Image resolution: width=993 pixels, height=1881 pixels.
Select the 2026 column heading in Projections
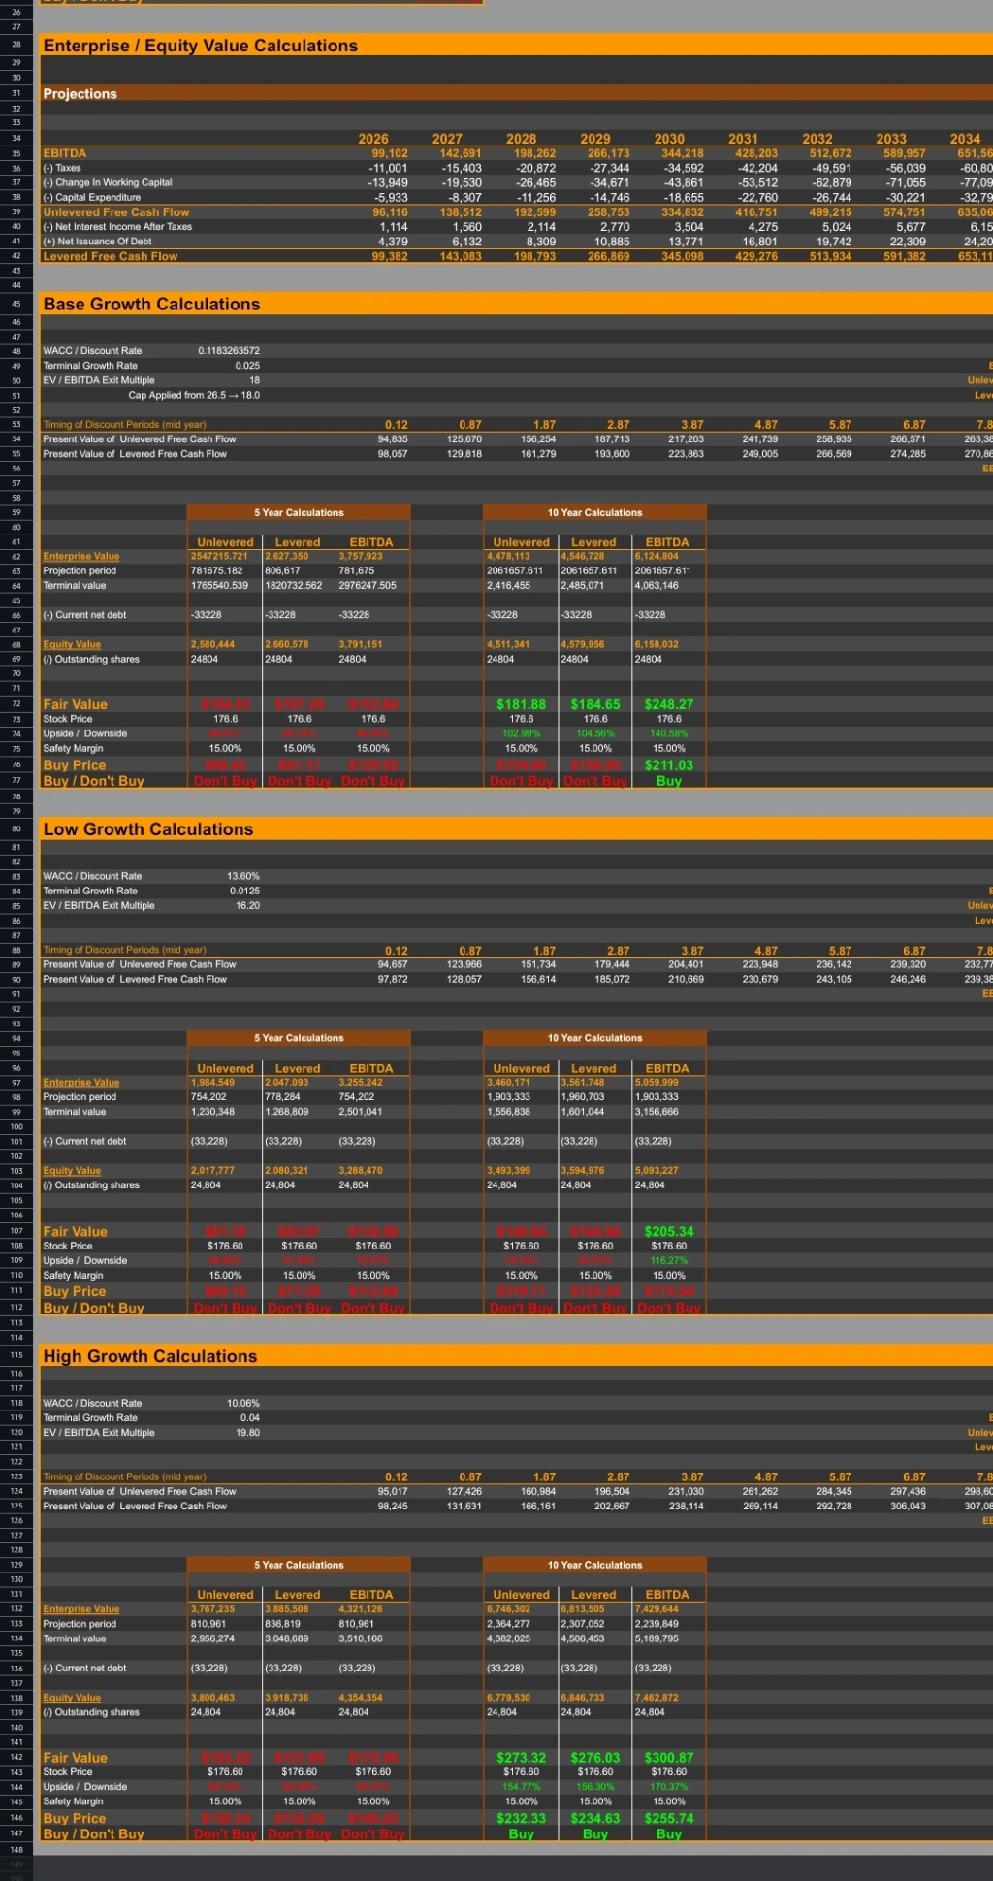pyautogui.click(x=373, y=139)
